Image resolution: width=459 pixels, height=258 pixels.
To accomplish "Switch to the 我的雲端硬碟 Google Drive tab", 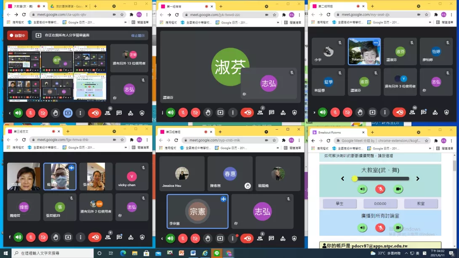I will pos(69,6).
